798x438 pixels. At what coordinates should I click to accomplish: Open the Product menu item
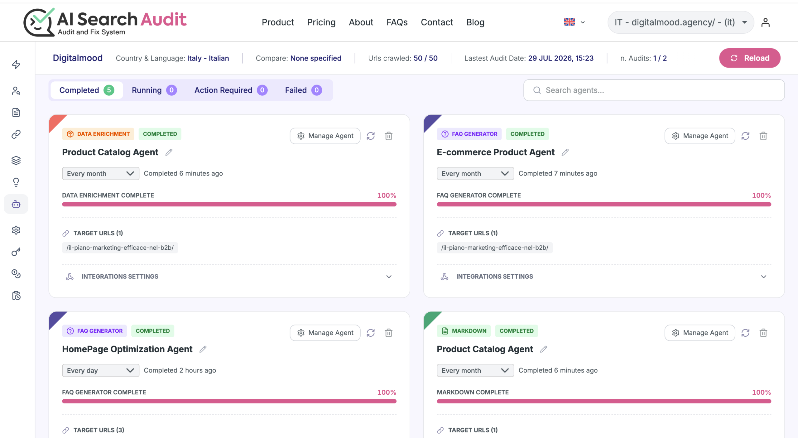(278, 22)
